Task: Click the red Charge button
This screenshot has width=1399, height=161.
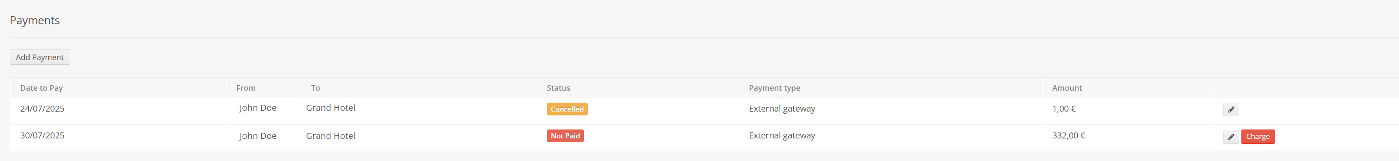Action: (x=1257, y=137)
